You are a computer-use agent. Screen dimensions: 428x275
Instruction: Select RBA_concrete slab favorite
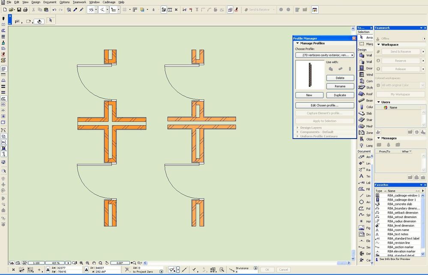[x=399, y=204]
